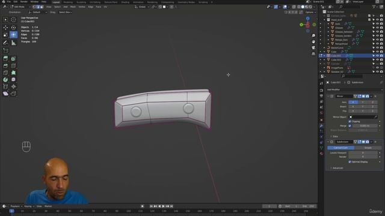Screen dimensions: 385x216
Task: Select the Shrink/Fatten tool
Action: pos(13,86)
